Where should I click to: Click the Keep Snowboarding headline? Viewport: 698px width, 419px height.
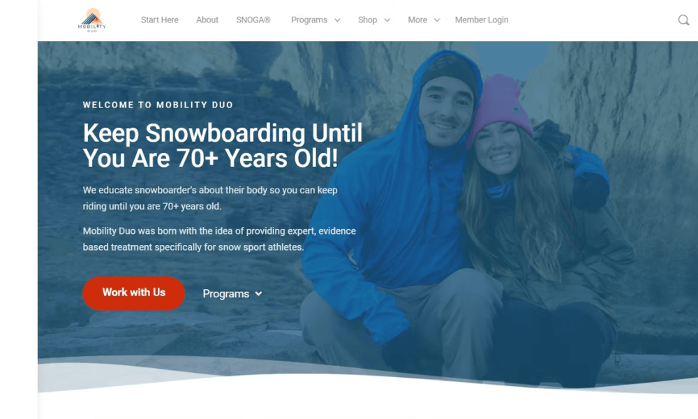coord(223,146)
